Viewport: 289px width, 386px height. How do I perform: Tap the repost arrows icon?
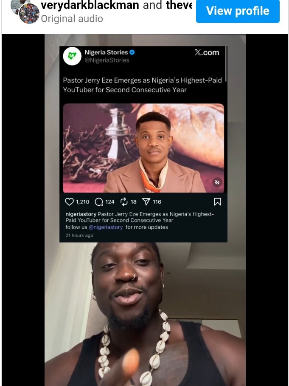coord(124,202)
